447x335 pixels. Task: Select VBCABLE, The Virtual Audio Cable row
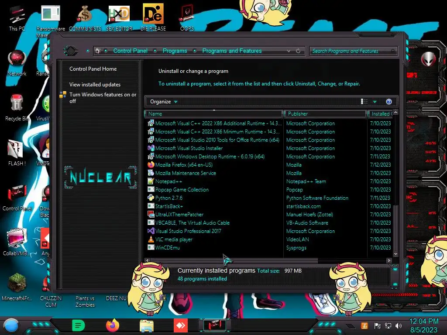(x=192, y=223)
